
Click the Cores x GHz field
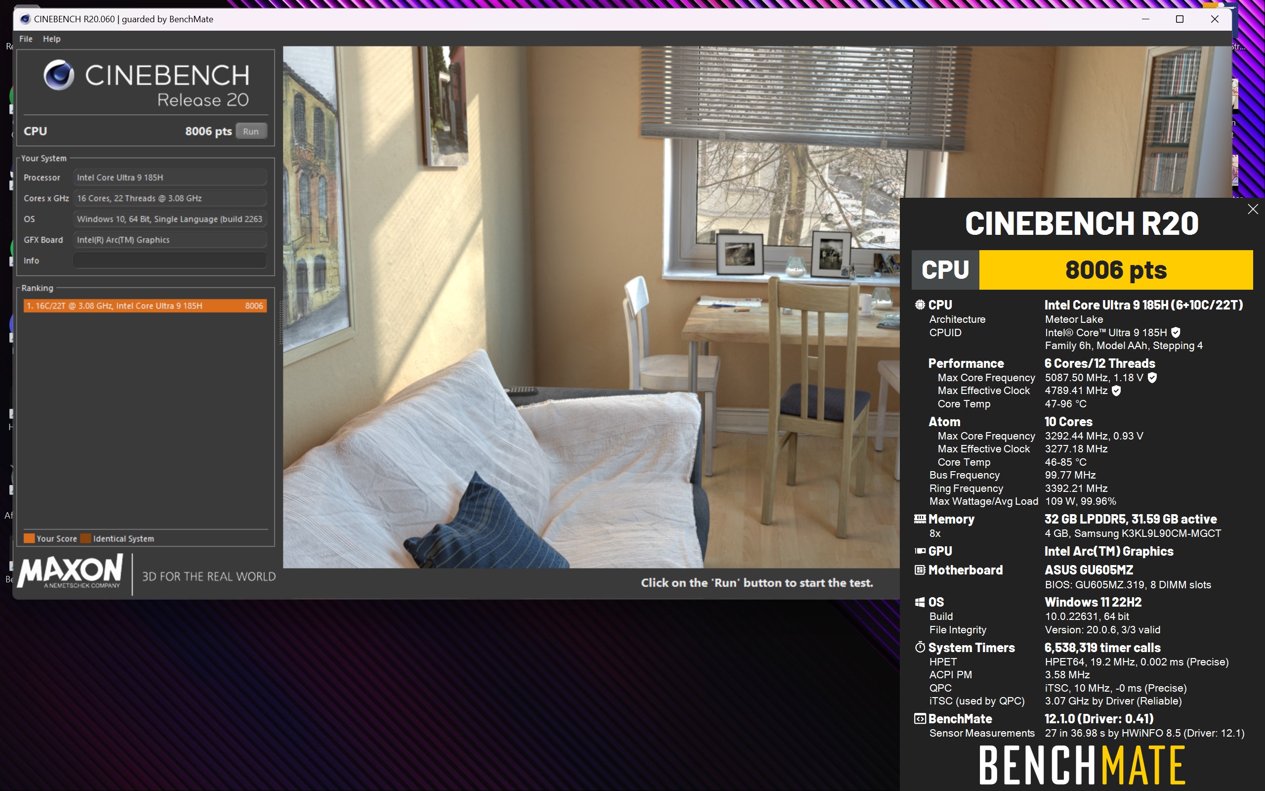pyautogui.click(x=170, y=198)
